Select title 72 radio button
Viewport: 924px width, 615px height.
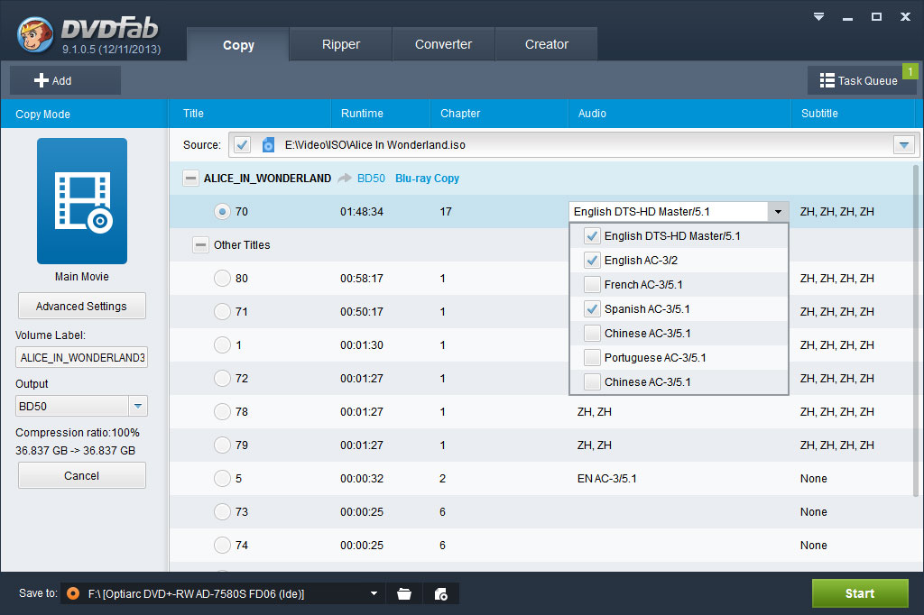tap(222, 378)
